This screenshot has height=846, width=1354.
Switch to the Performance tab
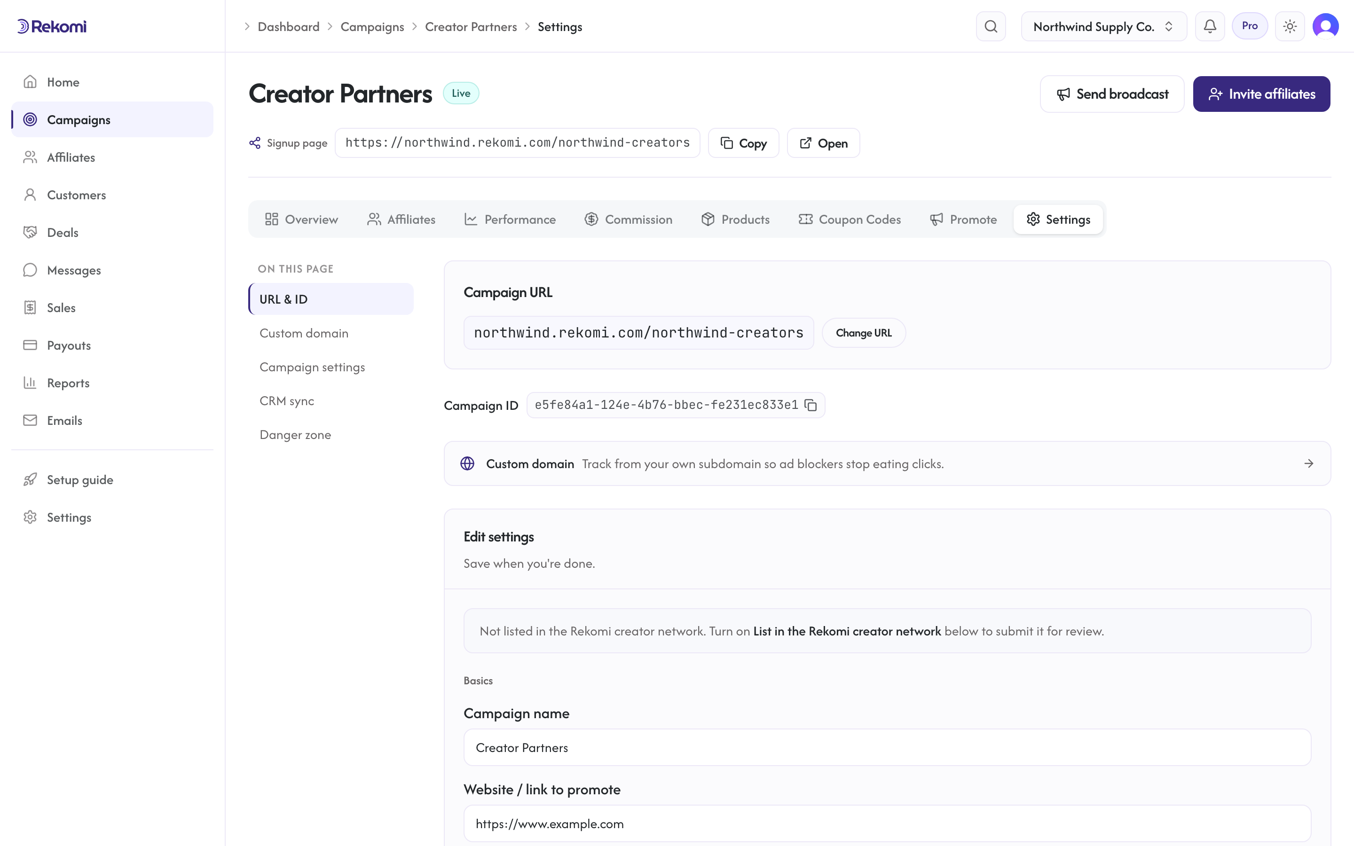pyautogui.click(x=510, y=219)
